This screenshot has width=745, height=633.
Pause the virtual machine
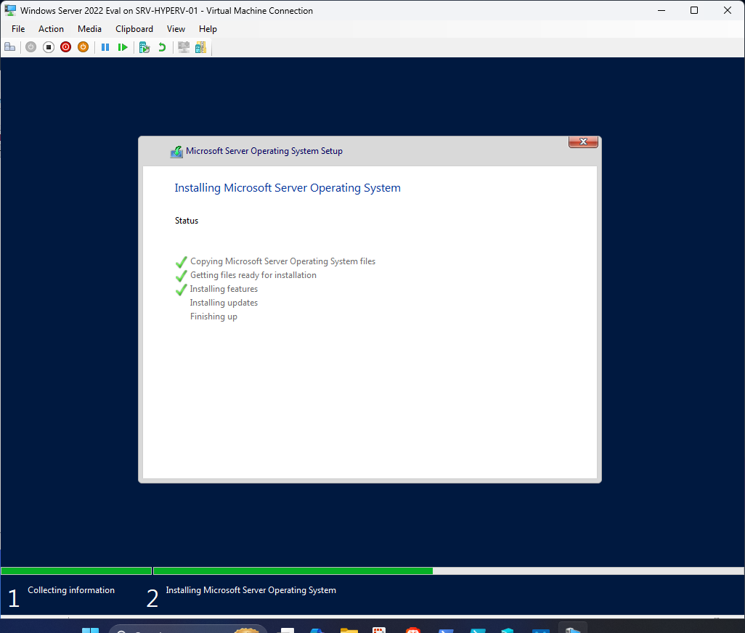(105, 46)
